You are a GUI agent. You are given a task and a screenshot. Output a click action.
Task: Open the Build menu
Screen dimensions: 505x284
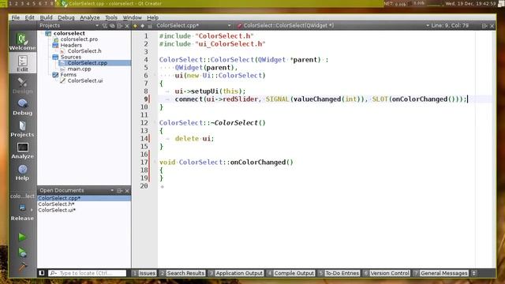46,17
